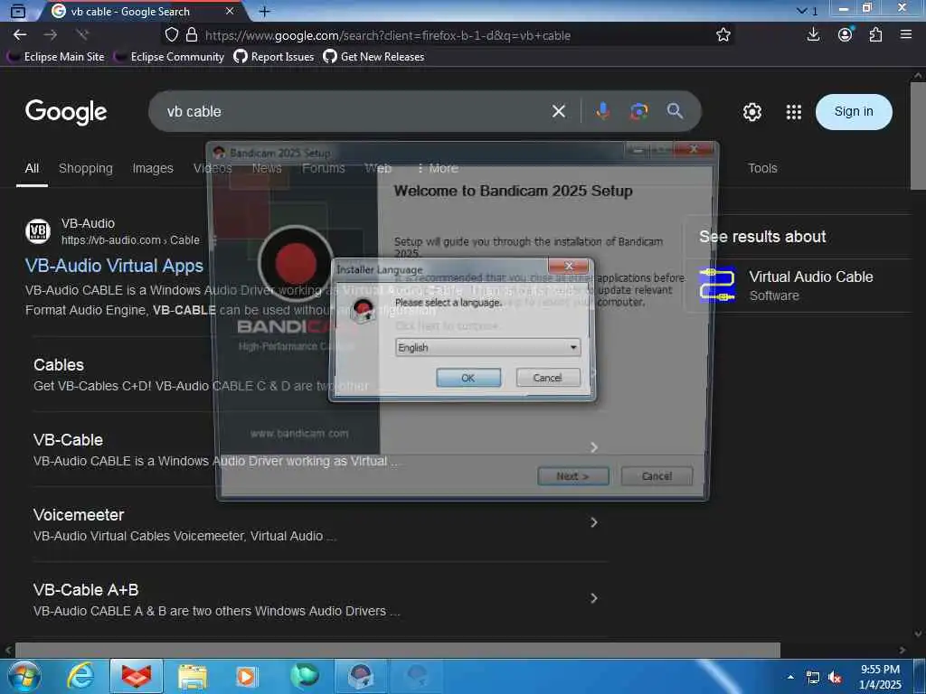This screenshot has width=926, height=694.
Task: Click the site padlock icon
Action: click(192, 35)
